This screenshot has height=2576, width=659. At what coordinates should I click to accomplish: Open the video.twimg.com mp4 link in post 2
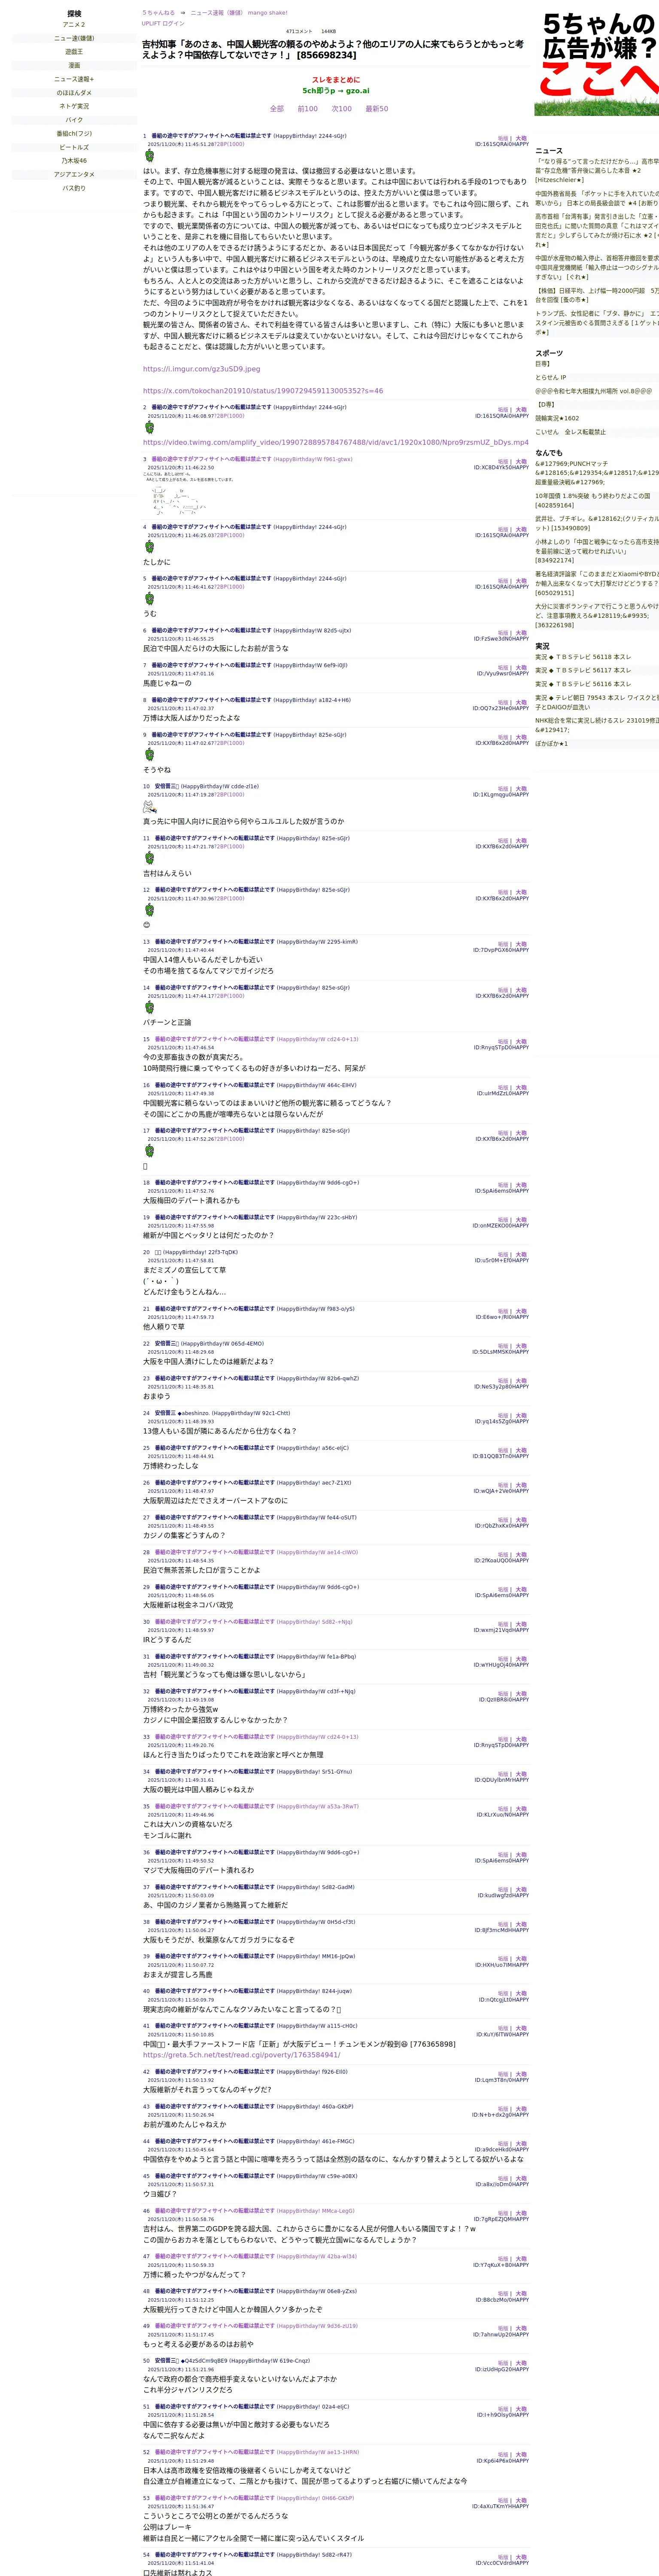point(336,442)
